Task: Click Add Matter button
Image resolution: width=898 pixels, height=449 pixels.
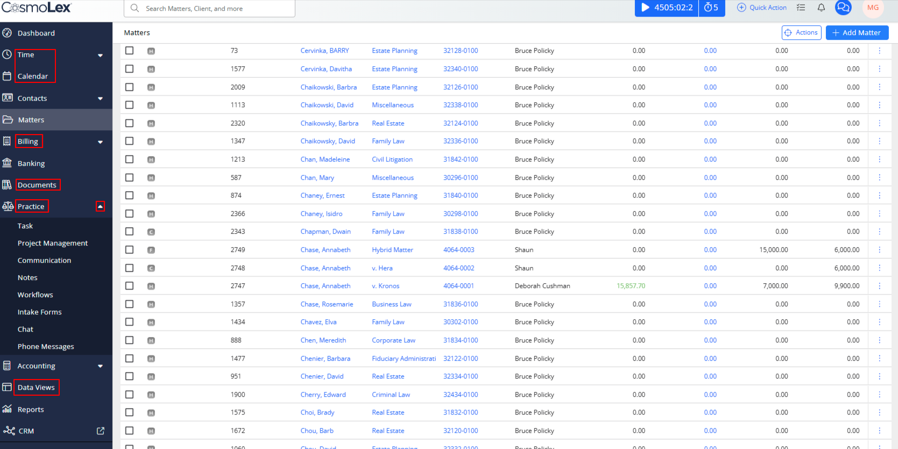Action: click(857, 32)
